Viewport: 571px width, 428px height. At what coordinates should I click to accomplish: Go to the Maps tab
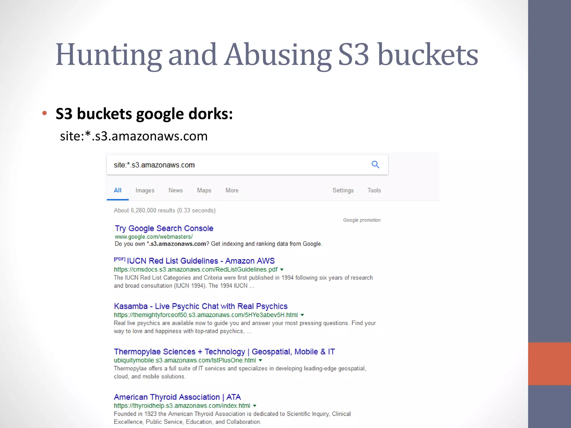pyautogui.click(x=204, y=190)
